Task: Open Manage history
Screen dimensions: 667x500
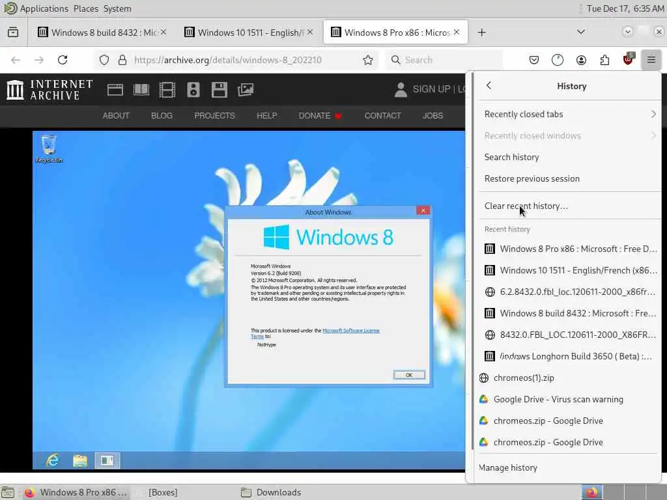Action: pyautogui.click(x=570, y=467)
